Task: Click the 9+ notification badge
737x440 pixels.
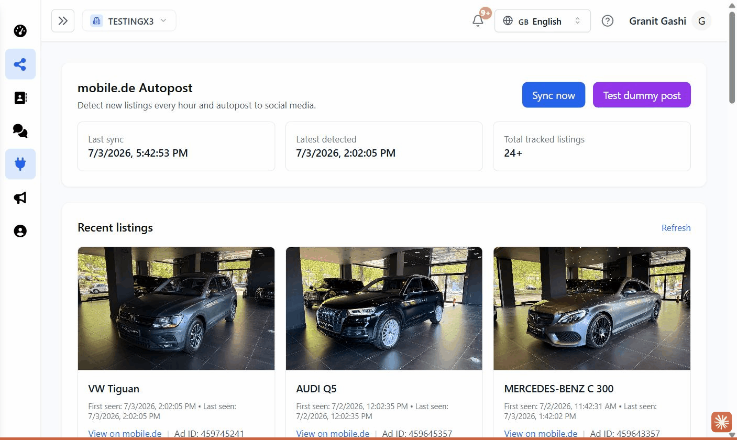Action: pos(485,13)
